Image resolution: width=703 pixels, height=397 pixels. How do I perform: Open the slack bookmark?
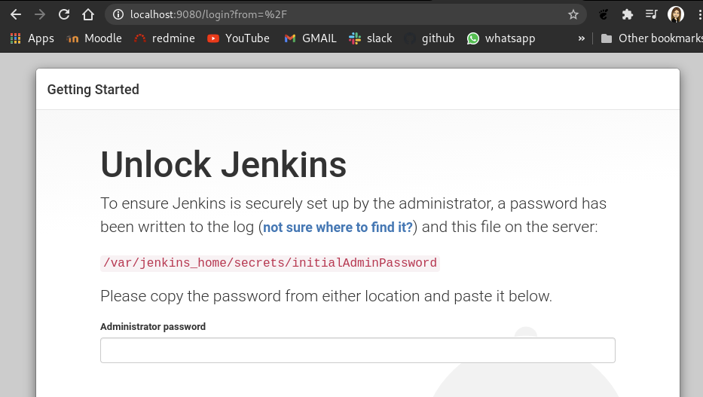pos(370,38)
